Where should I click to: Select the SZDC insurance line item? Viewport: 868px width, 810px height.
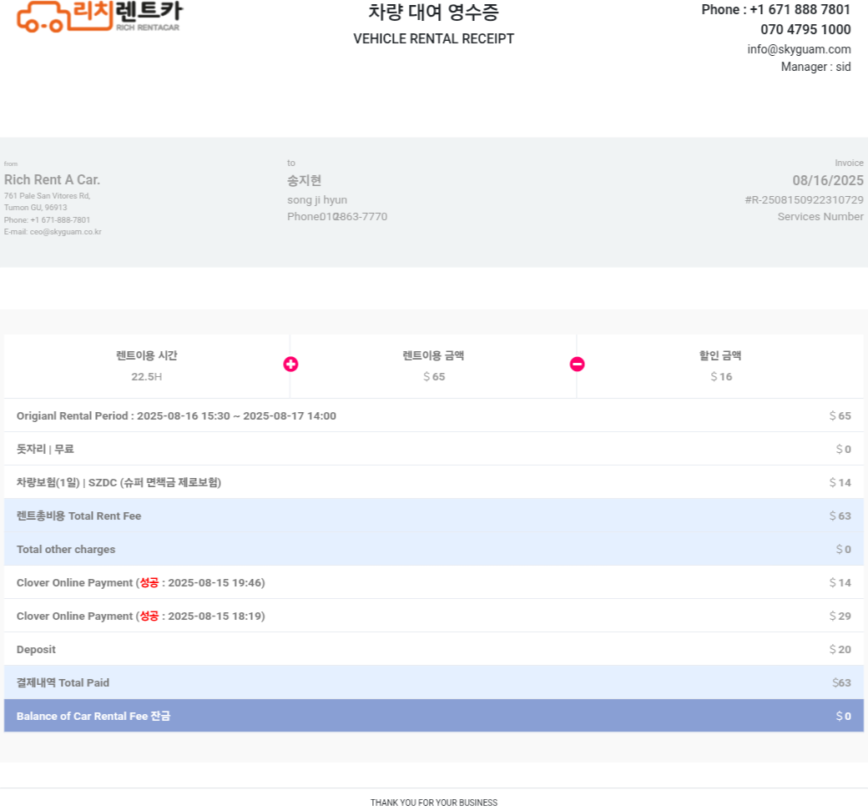(119, 482)
